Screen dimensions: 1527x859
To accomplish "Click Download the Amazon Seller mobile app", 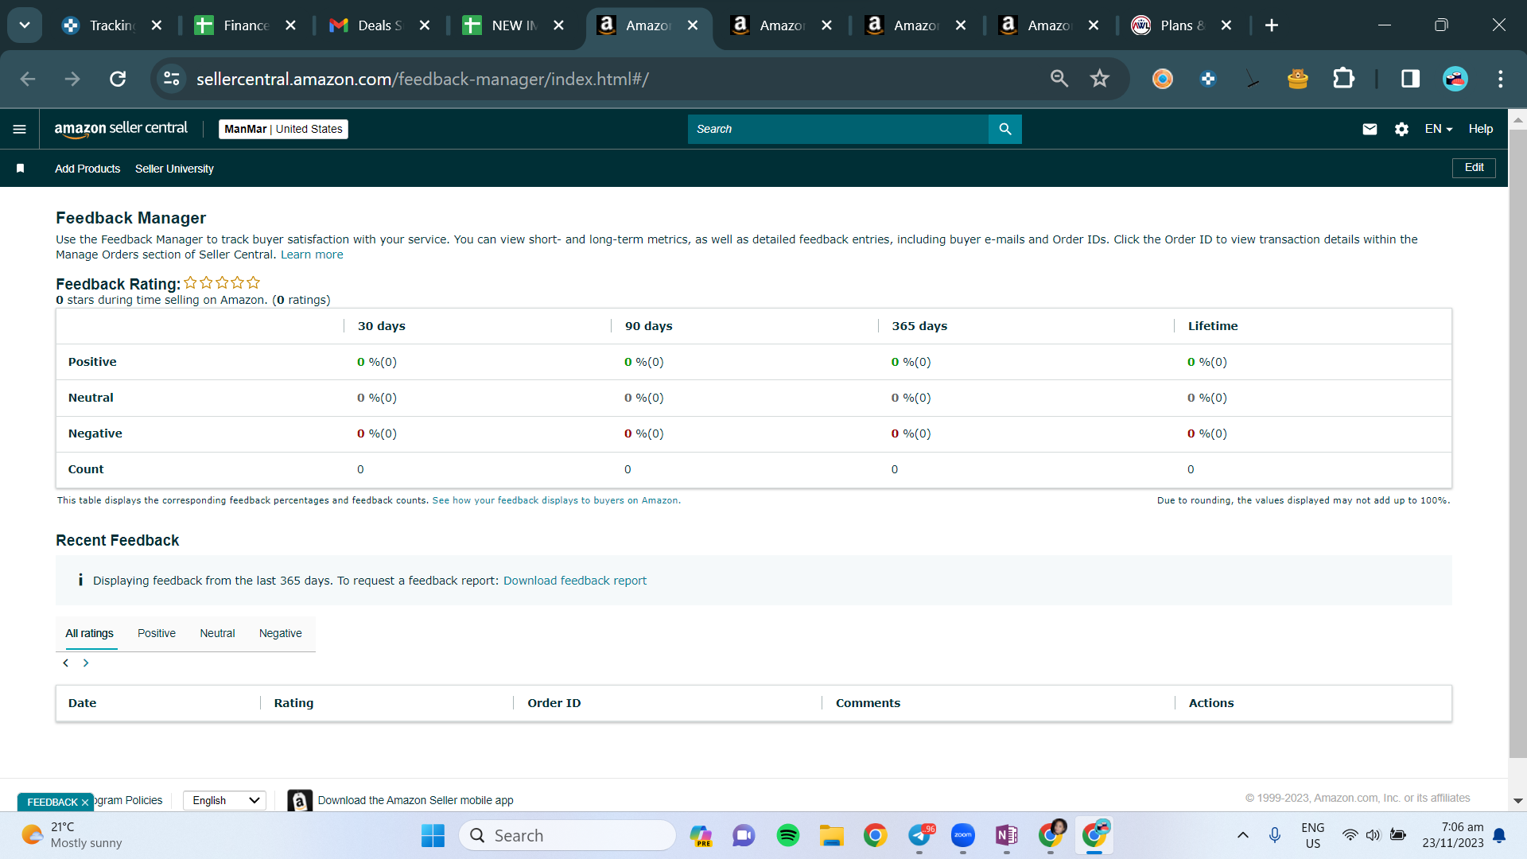I will pos(415,800).
